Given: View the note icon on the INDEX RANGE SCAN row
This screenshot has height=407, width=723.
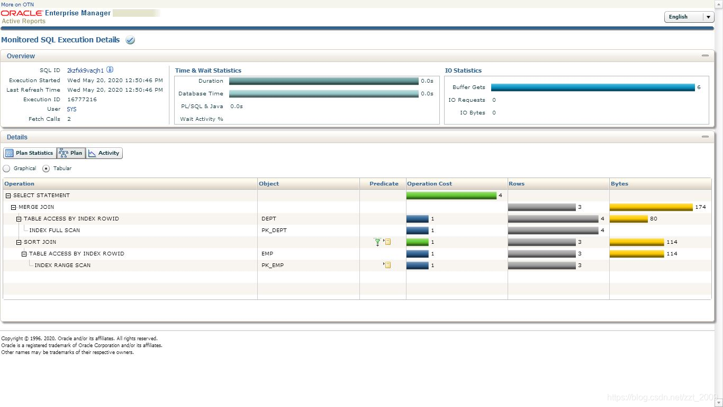Looking at the screenshot, I should point(387,265).
